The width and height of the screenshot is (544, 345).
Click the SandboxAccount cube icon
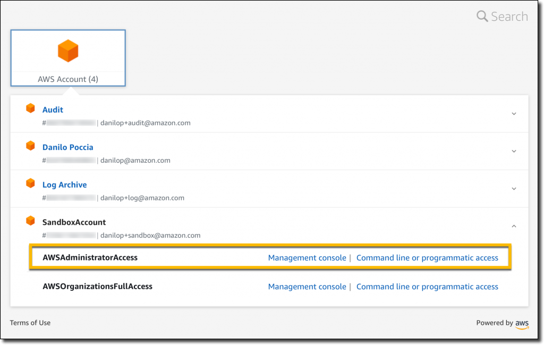pos(30,221)
